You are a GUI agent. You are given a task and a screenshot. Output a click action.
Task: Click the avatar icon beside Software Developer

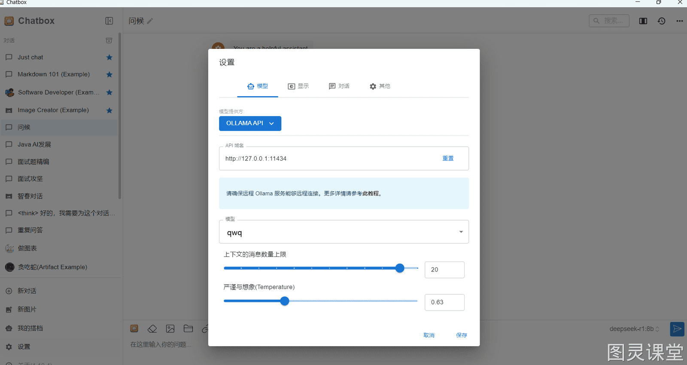click(9, 93)
